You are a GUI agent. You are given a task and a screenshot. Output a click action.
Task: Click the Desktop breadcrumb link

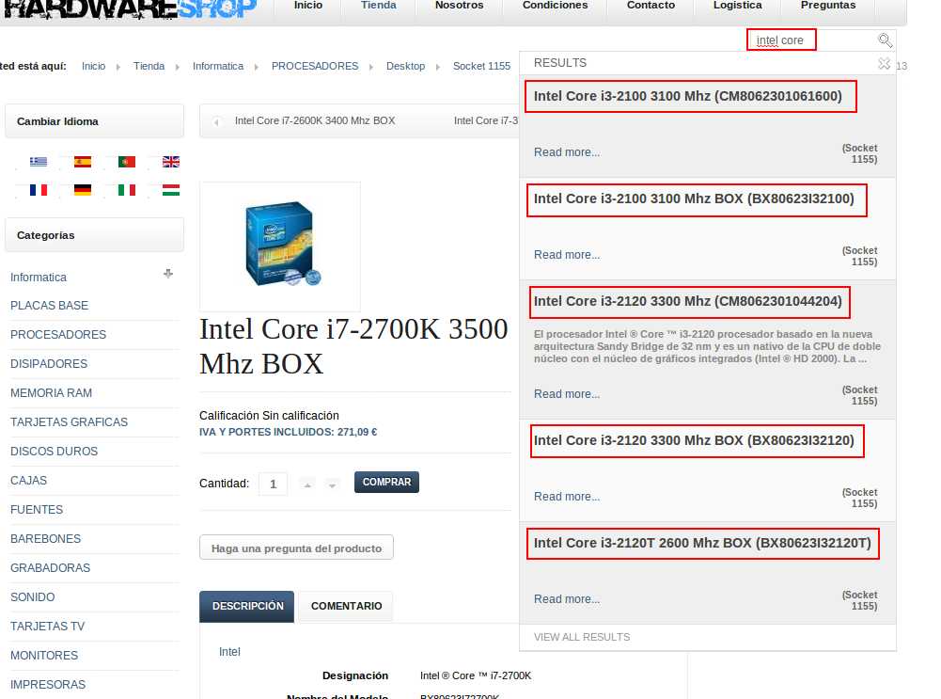pyautogui.click(x=405, y=66)
